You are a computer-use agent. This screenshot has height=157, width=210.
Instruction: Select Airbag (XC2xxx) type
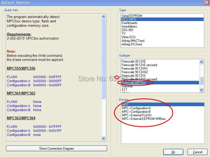(x=162, y=44)
